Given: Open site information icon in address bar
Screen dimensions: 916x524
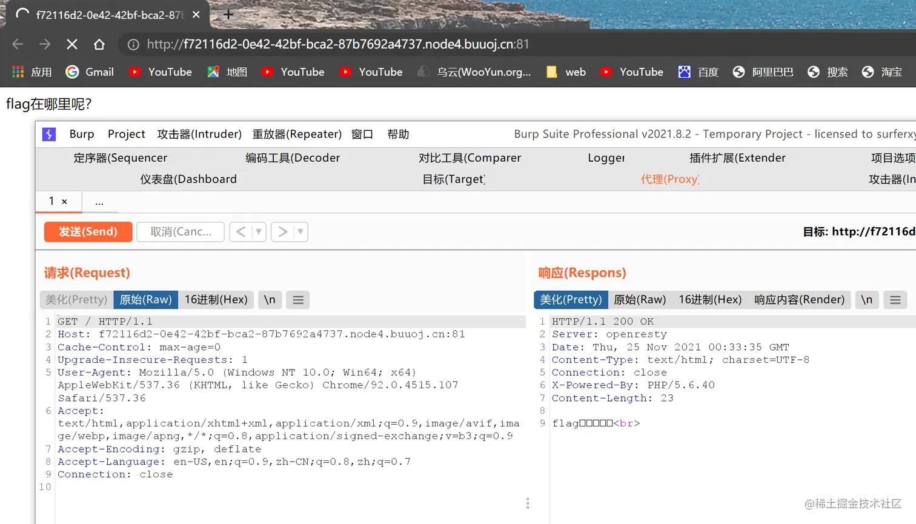Looking at the screenshot, I should pos(133,44).
